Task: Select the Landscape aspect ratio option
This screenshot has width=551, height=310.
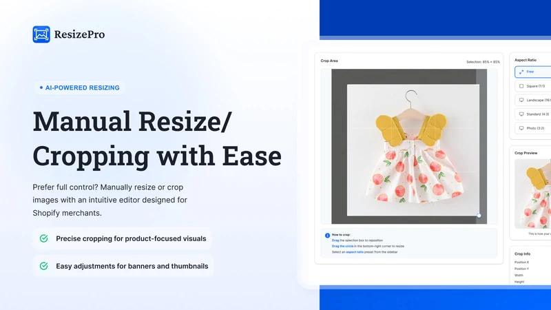Action: click(532, 100)
